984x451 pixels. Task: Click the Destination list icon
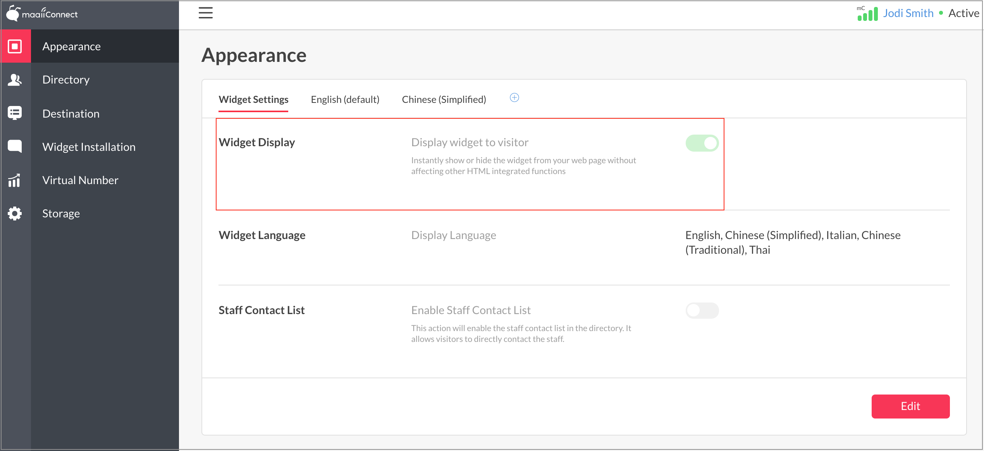(x=15, y=113)
